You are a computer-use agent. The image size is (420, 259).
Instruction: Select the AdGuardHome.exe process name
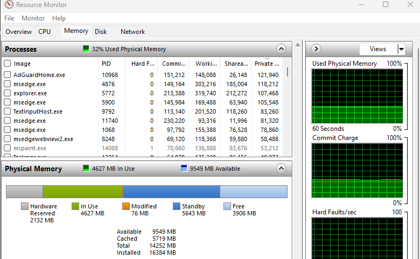tap(39, 75)
